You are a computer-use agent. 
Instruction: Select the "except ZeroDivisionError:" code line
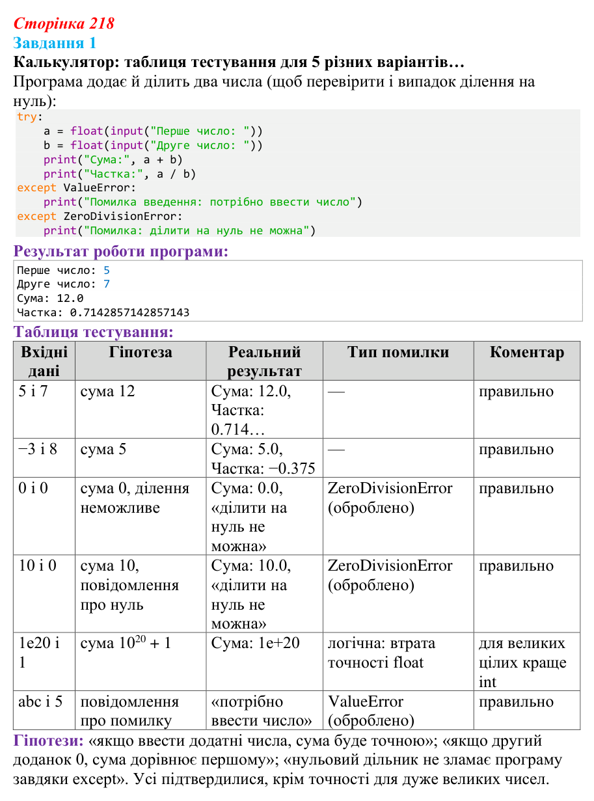pyautogui.click(x=100, y=216)
